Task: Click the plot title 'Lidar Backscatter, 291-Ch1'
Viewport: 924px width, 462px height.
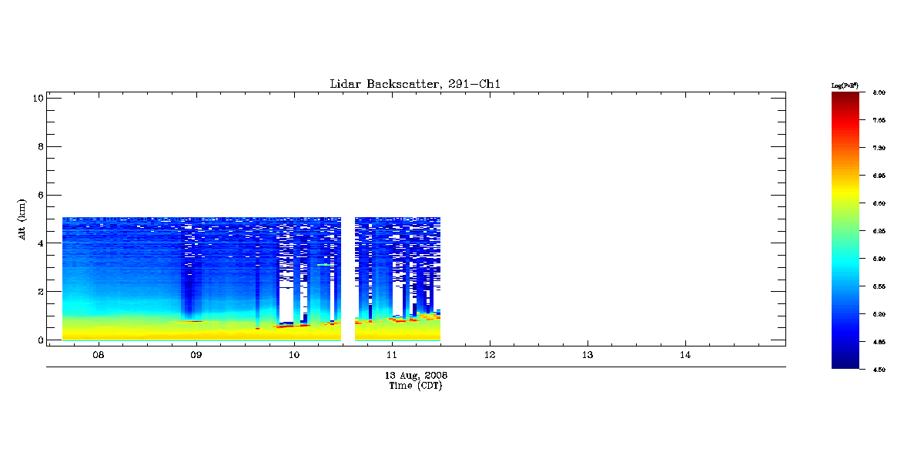Action: click(x=416, y=84)
